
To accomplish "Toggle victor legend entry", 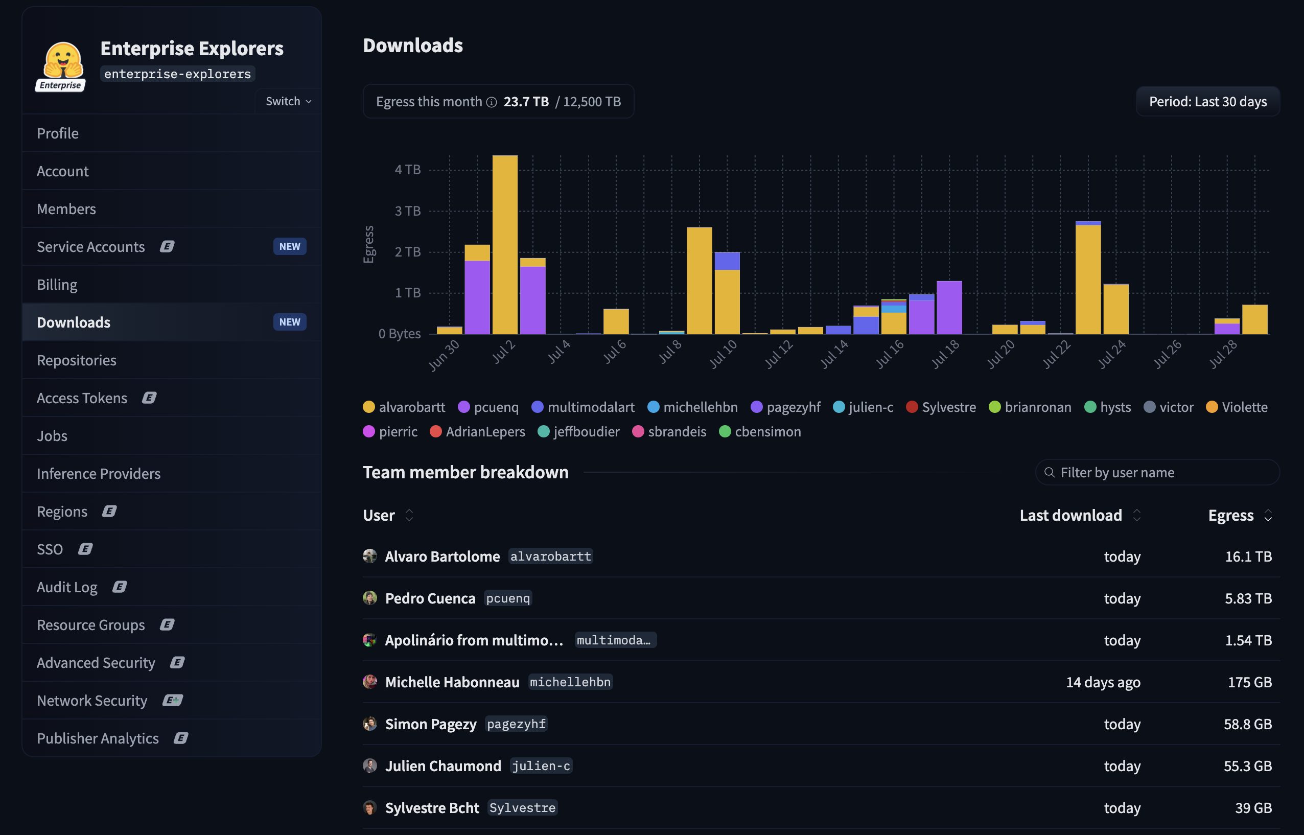I will (1169, 407).
